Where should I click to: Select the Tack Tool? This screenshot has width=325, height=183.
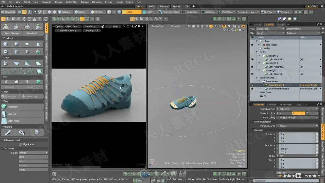pos(12,114)
